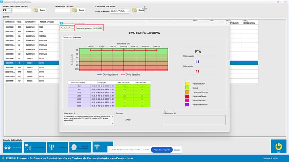
Task: Click Oído derecho in the chart legend
Action: [131, 75]
